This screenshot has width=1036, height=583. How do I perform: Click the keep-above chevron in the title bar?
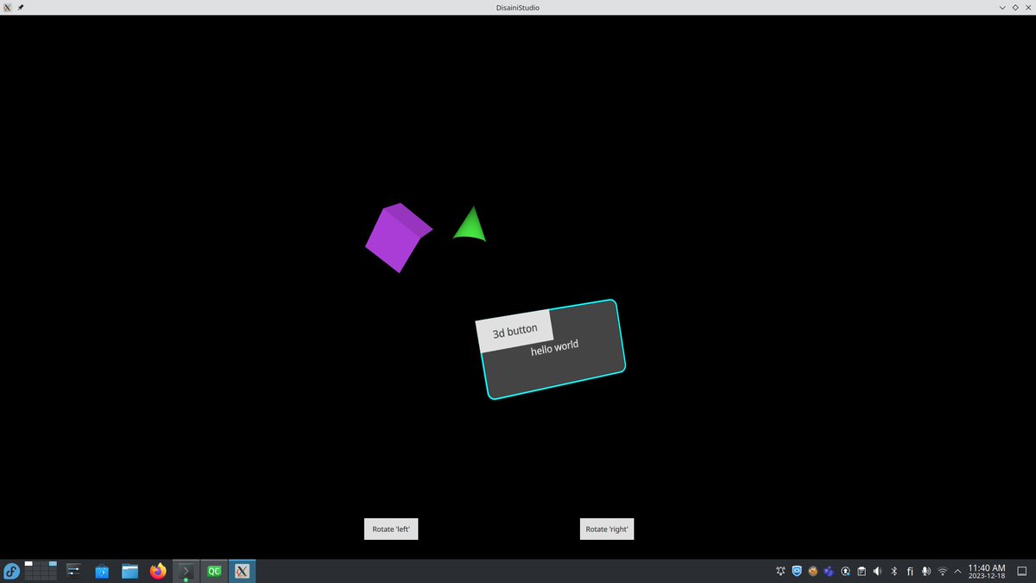pyautogui.click(x=1002, y=7)
